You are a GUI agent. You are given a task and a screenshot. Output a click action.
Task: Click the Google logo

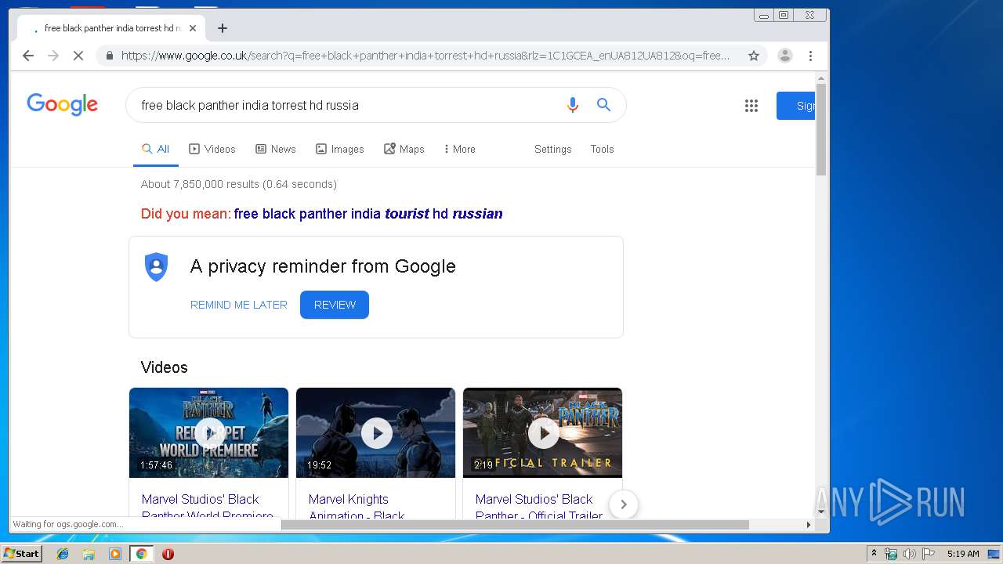tap(63, 104)
